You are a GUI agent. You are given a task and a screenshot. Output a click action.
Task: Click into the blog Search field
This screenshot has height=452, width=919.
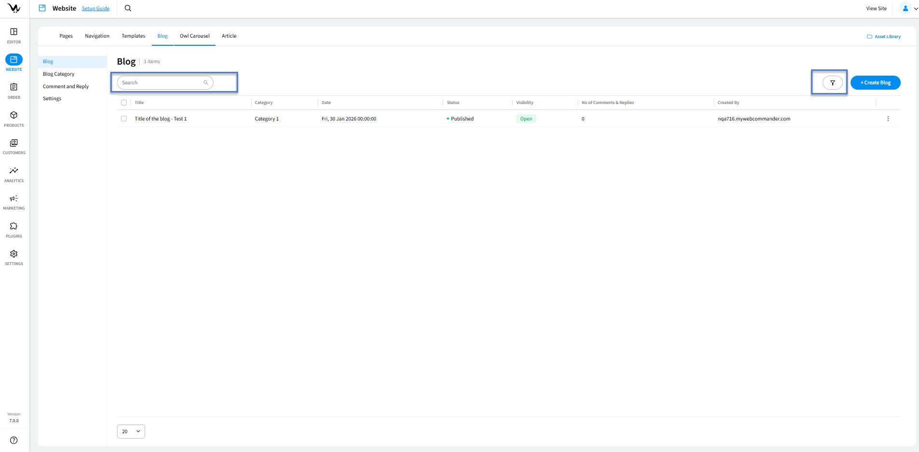161,83
